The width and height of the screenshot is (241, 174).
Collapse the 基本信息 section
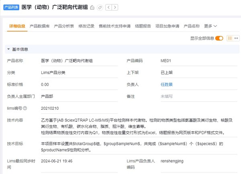[x=8, y=49]
